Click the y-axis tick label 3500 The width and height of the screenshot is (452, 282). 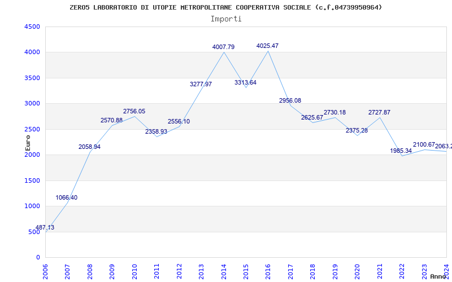pos(32,78)
